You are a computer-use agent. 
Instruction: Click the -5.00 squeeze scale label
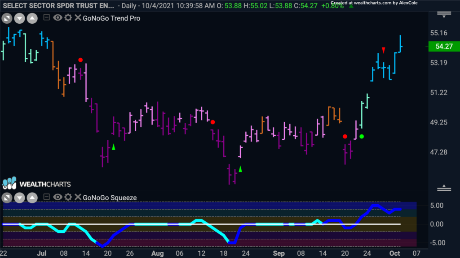(x=437, y=243)
